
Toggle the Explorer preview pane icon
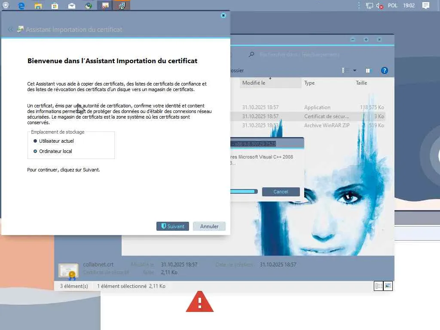coord(368,70)
